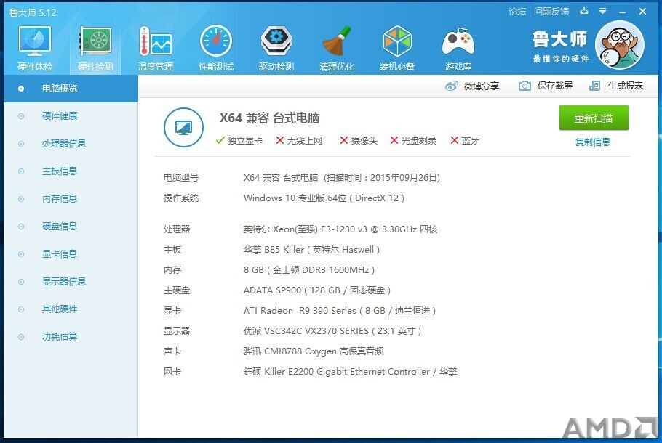Click the 鲁大师 mascot avatar
This screenshot has width=662, height=443.
click(620, 45)
